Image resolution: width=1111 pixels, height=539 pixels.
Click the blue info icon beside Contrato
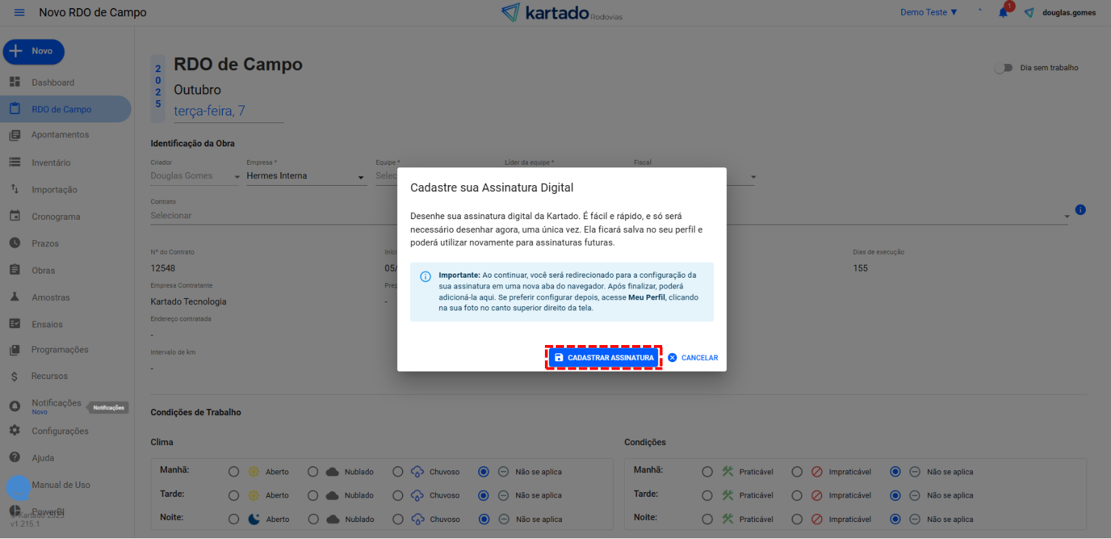pos(1080,210)
